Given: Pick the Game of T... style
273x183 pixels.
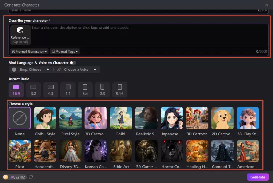Looking at the screenshot, I should (x=222, y=151).
